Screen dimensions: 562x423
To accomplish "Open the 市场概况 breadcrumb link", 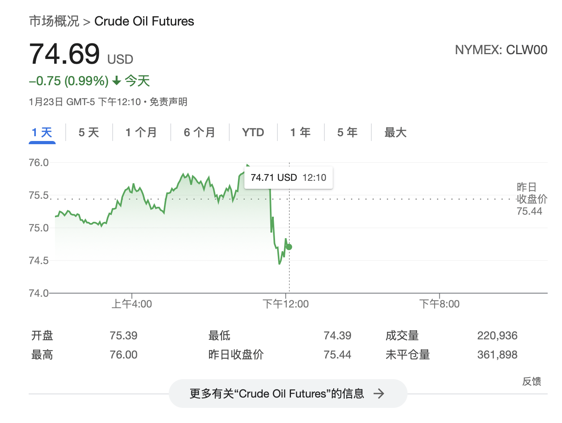I will tap(54, 21).
